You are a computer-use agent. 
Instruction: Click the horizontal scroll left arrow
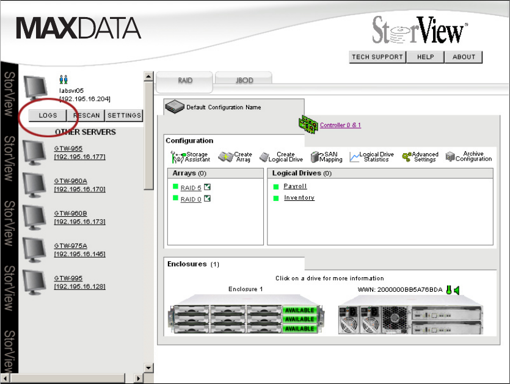click(5, 378)
